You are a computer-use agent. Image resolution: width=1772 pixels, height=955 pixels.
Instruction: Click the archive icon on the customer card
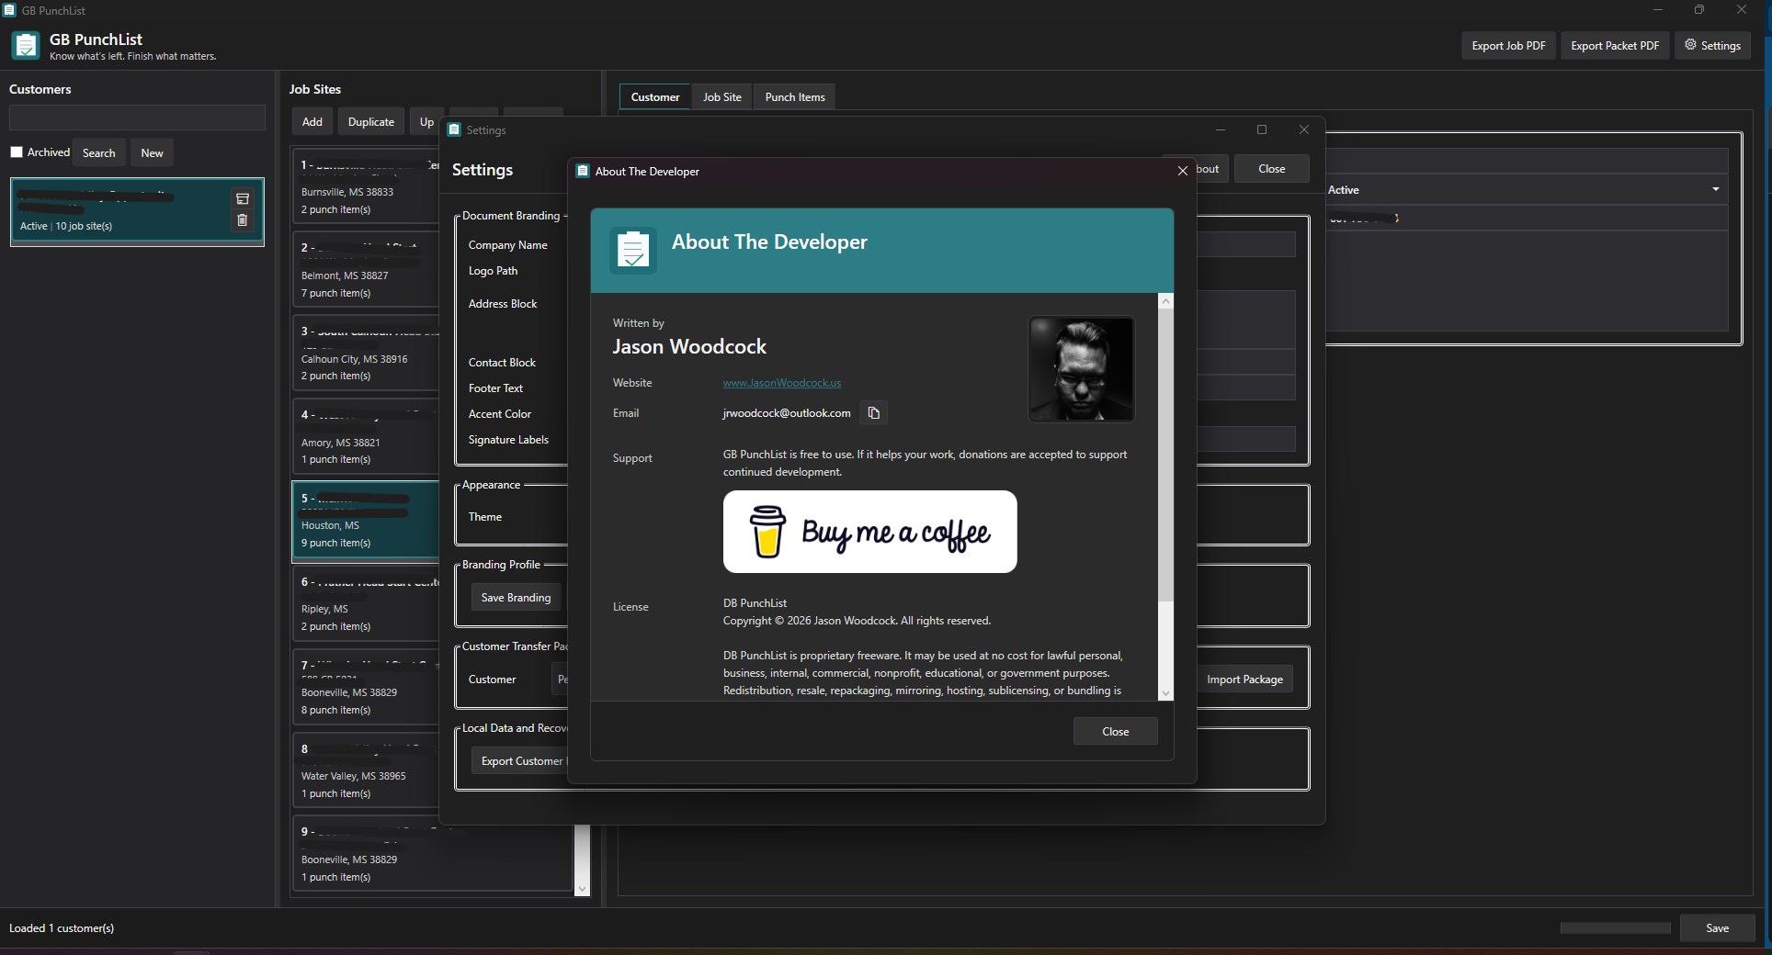click(243, 198)
